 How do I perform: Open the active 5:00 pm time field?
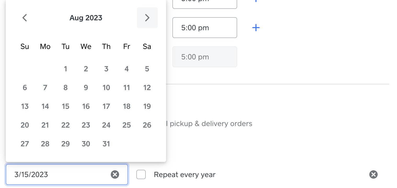pyautogui.click(x=205, y=28)
